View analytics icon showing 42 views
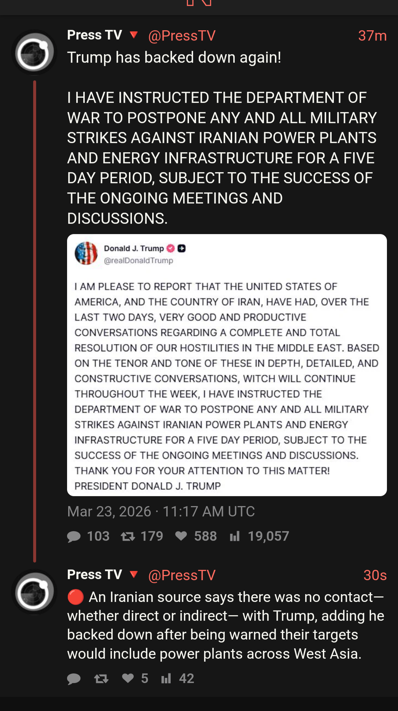The height and width of the screenshot is (711, 398). tap(166, 678)
